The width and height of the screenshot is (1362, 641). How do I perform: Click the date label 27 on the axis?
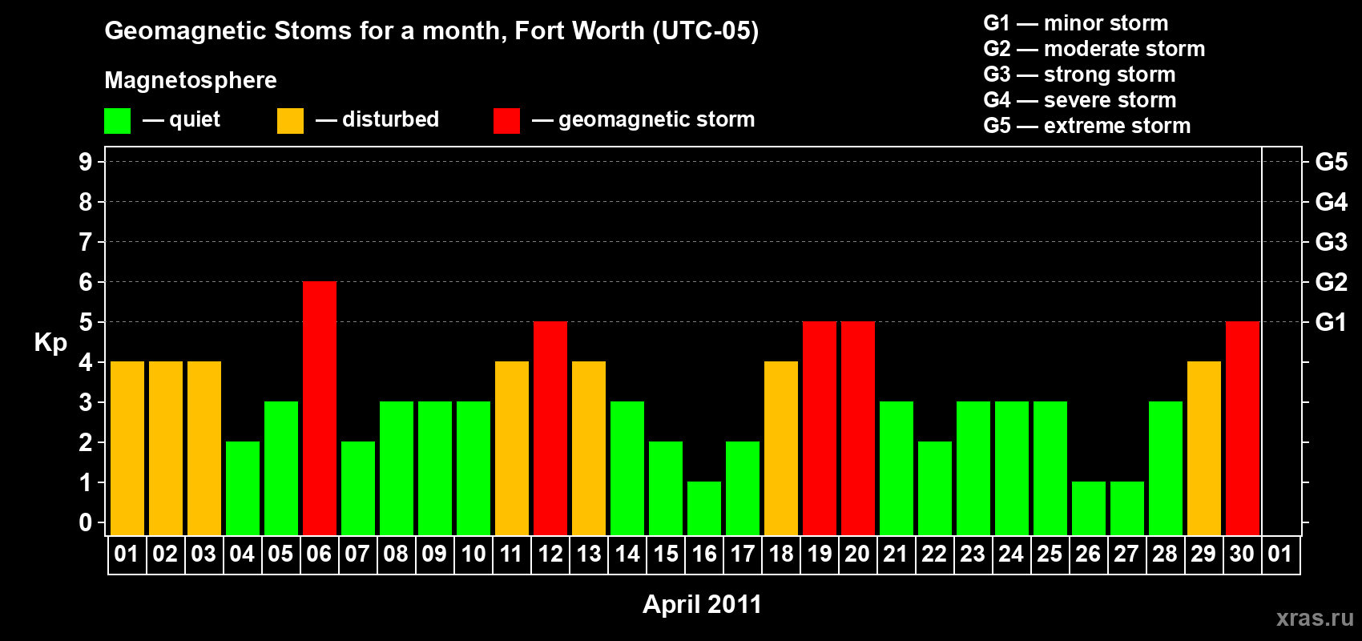tap(1126, 554)
